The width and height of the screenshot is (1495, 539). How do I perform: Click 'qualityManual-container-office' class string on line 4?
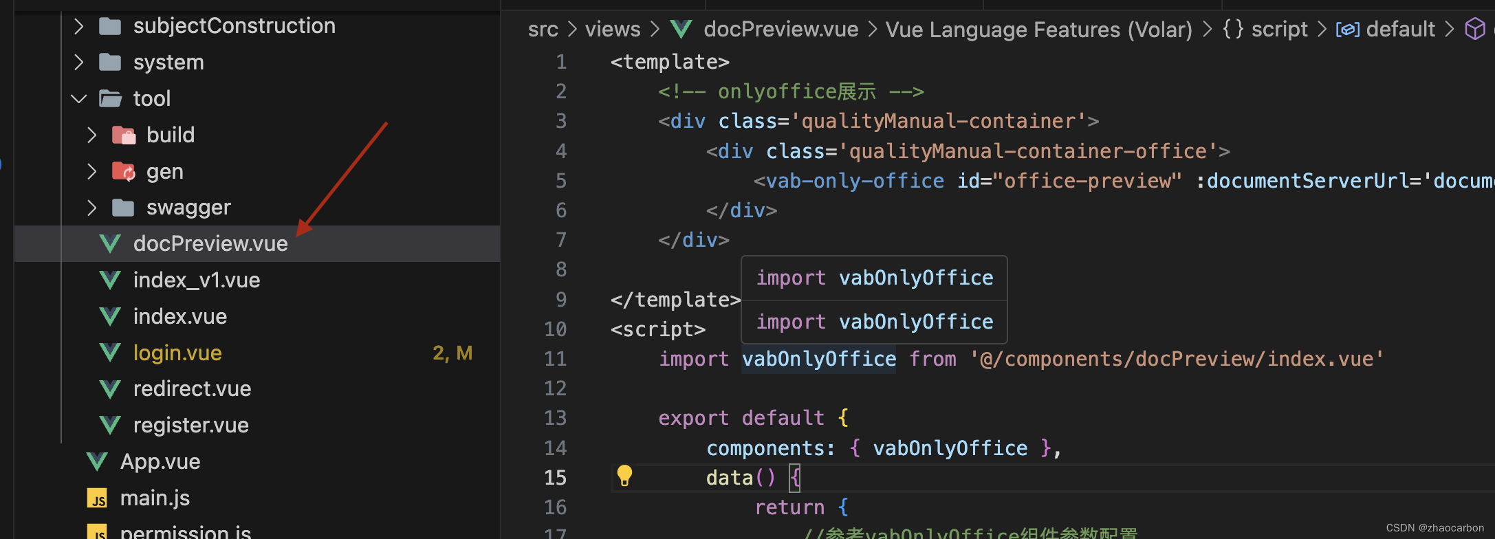click(x=1028, y=151)
